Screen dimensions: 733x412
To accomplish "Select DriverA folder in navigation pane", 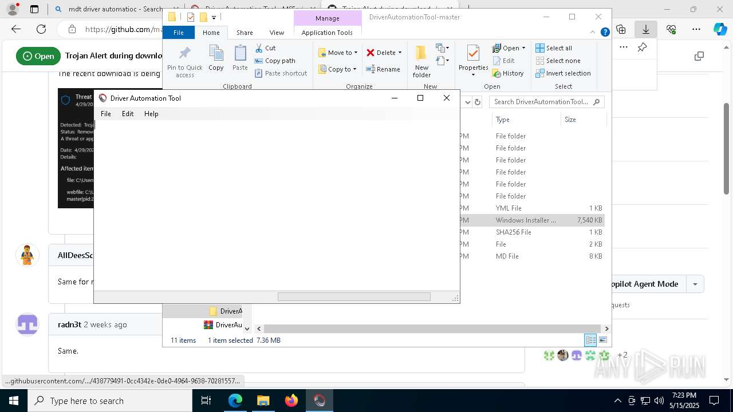I will [226, 311].
